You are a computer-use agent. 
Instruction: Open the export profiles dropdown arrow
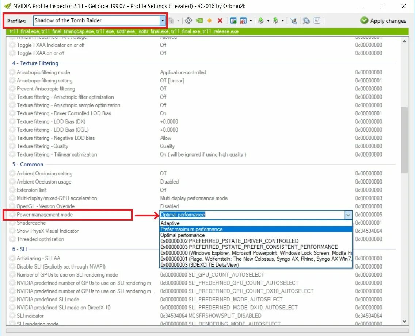(268, 21)
